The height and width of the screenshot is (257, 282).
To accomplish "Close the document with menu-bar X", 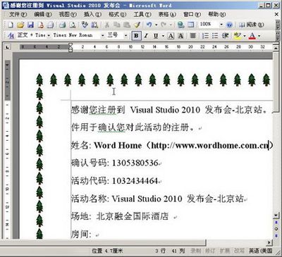I will 276,14.
